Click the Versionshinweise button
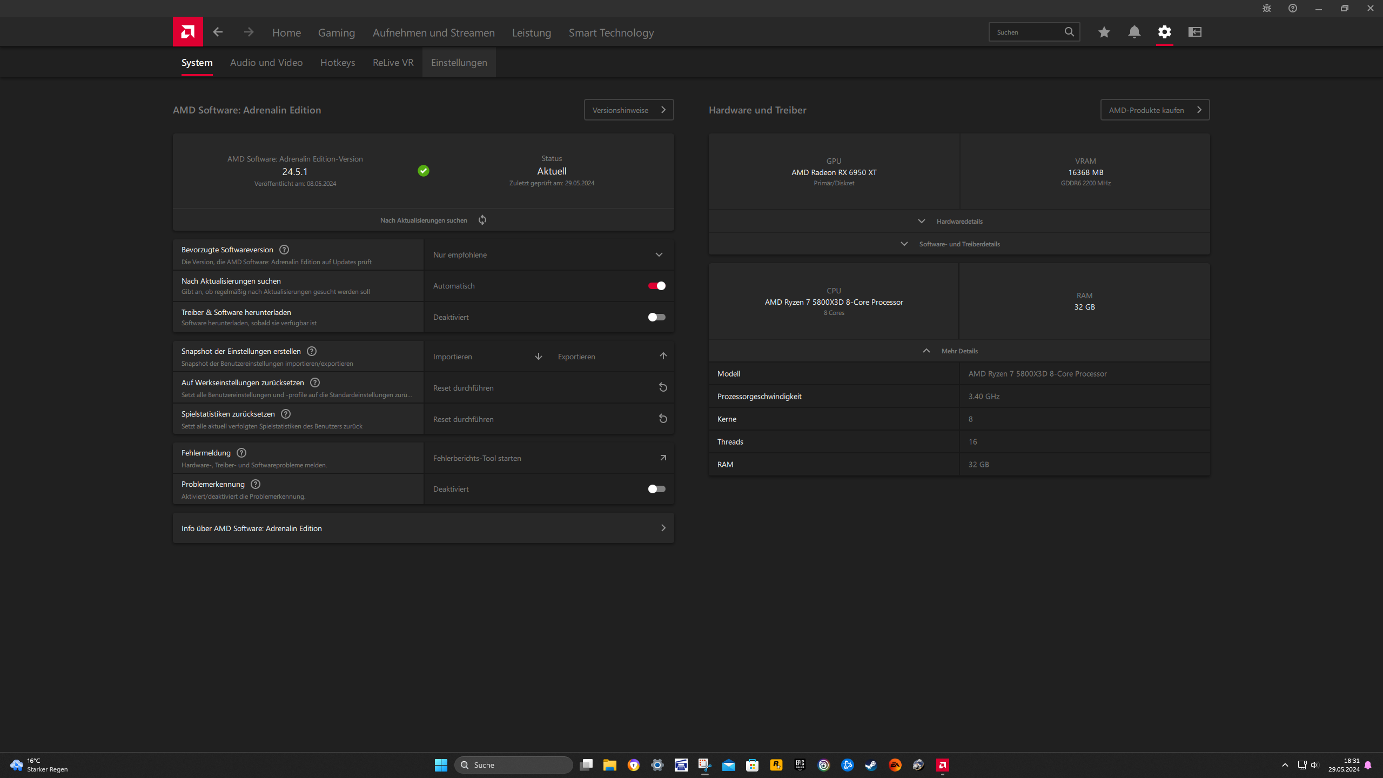Screen dimensions: 1383x778 (x=628, y=110)
